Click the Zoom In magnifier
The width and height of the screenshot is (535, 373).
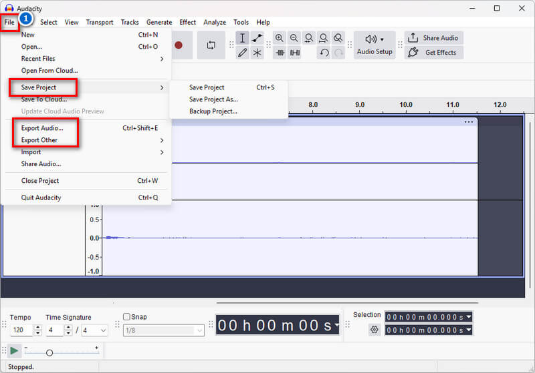pos(279,38)
